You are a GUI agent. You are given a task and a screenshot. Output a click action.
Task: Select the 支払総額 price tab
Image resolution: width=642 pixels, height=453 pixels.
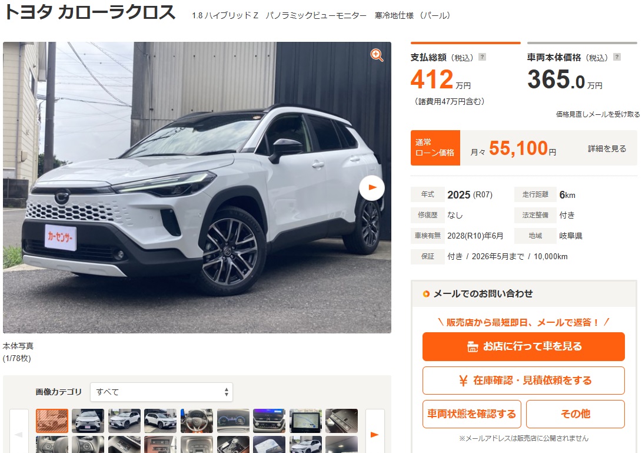(465, 74)
